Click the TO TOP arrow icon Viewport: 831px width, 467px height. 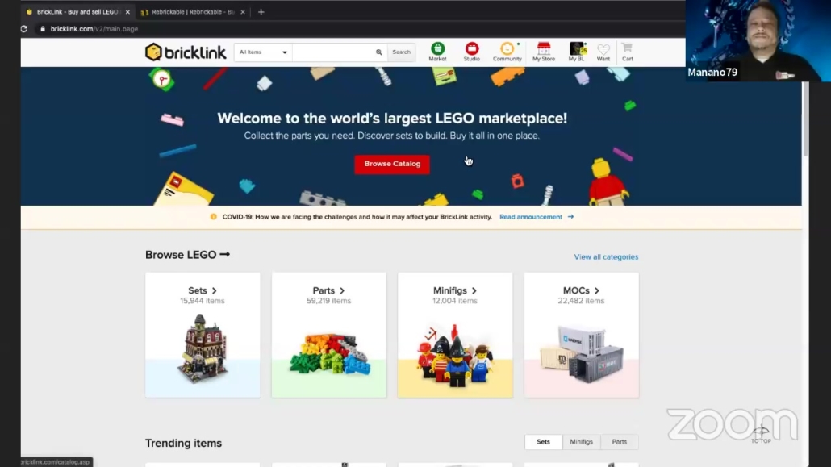pyautogui.click(x=761, y=435)
